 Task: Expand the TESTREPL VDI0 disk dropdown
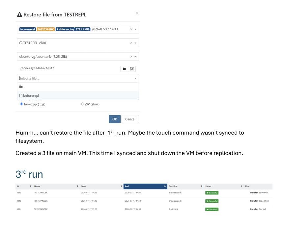pyautogui.click(x=135, y=43)
